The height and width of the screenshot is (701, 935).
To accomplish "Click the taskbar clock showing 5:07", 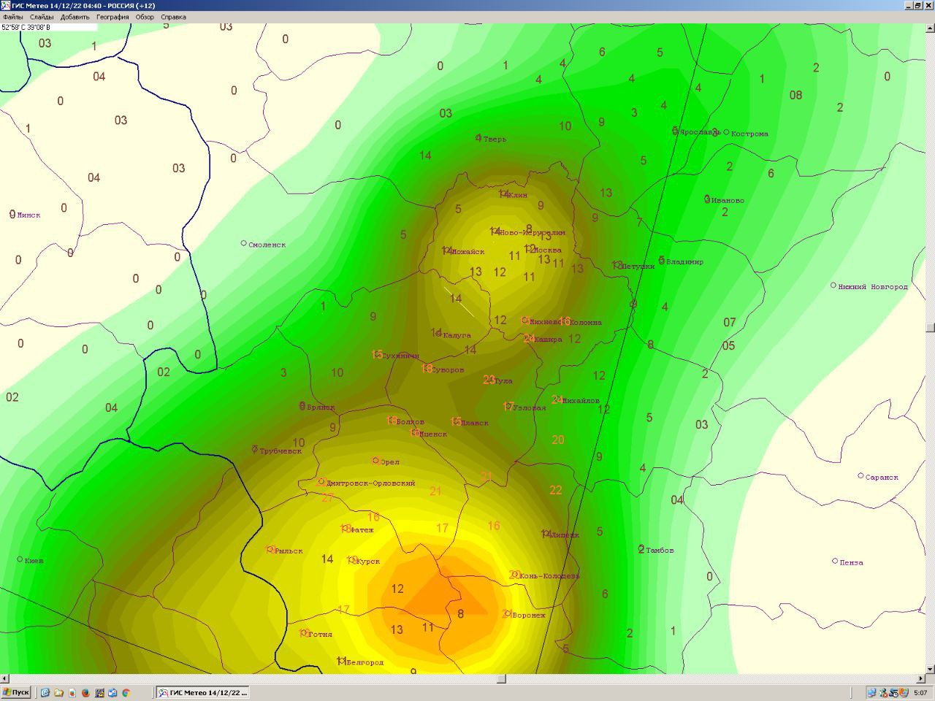I will (x=920, y=693).
